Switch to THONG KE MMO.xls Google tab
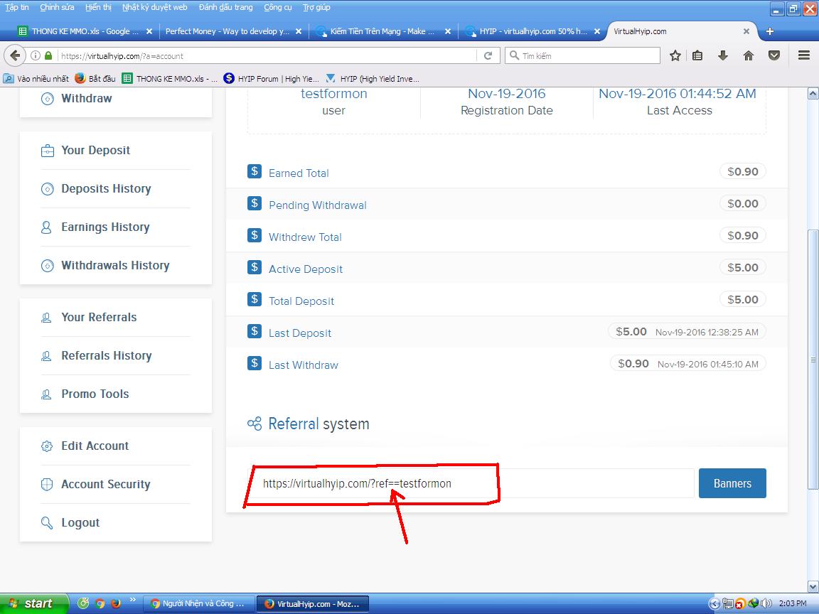819x614 pixels. [x=84, y=31]
